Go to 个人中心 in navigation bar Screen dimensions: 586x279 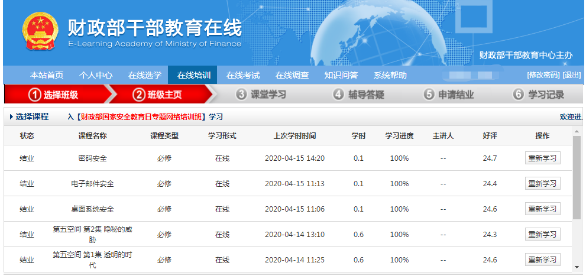pyautogui.click(x=96, y=75)
